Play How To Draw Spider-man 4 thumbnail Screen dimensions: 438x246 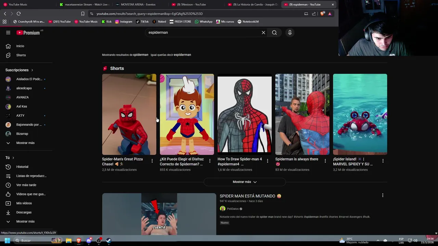click(245, 114)
